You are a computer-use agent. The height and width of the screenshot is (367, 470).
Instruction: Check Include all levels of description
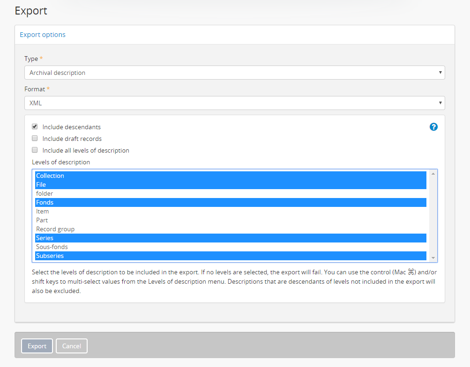pyautogui.click(x=35, y=150)
